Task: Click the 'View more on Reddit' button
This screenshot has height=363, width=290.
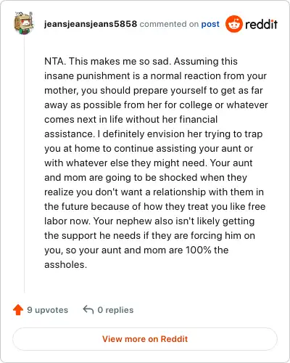Action: 145,339
